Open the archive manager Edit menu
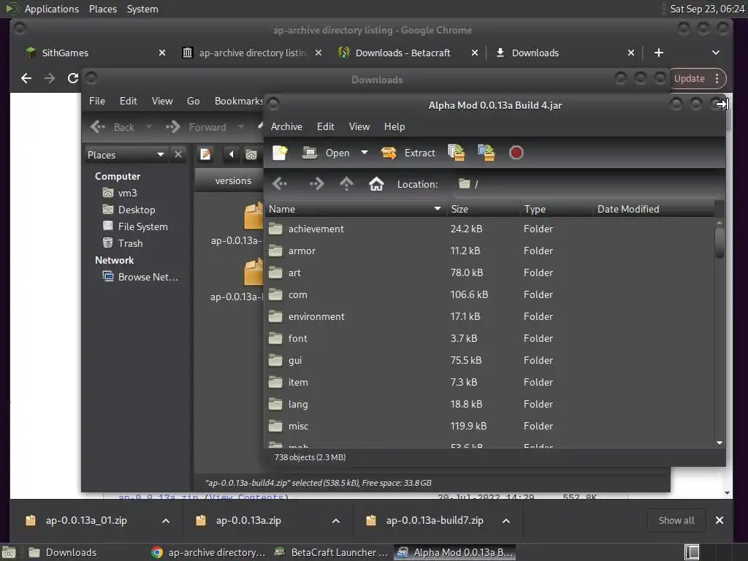The image size is (748, 561). pyautogui.click(x=325, y=126)
